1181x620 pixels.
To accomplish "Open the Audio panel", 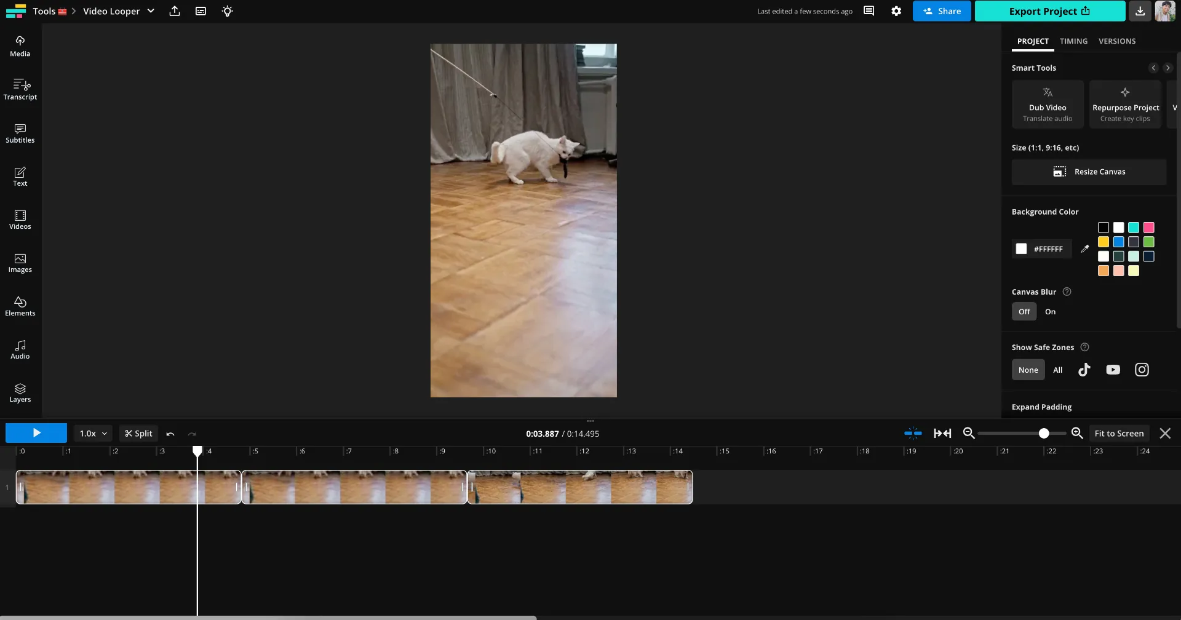I will pos(20,349).
